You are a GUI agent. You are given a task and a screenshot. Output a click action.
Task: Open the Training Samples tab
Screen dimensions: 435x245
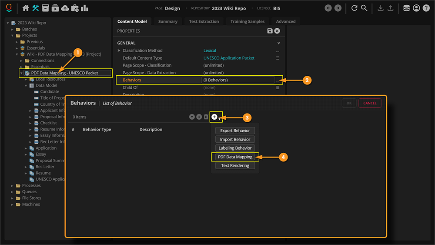[247, 21]
